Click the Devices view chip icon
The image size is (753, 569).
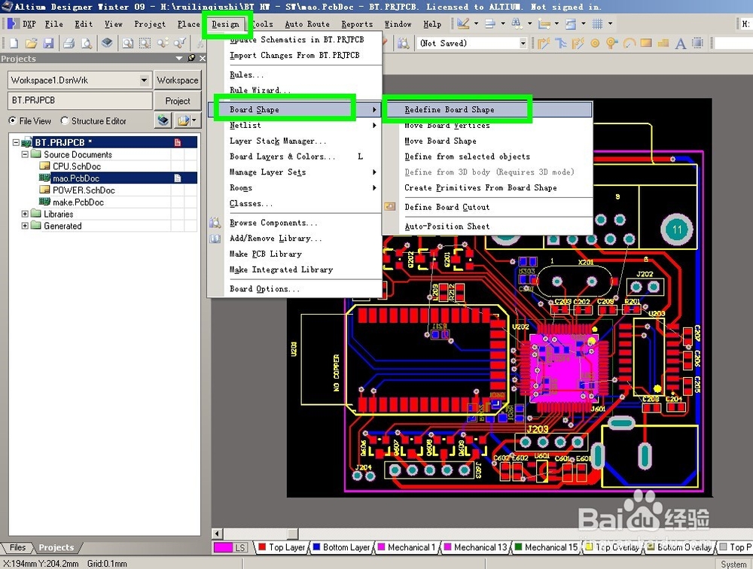click(x=107, y=43)
